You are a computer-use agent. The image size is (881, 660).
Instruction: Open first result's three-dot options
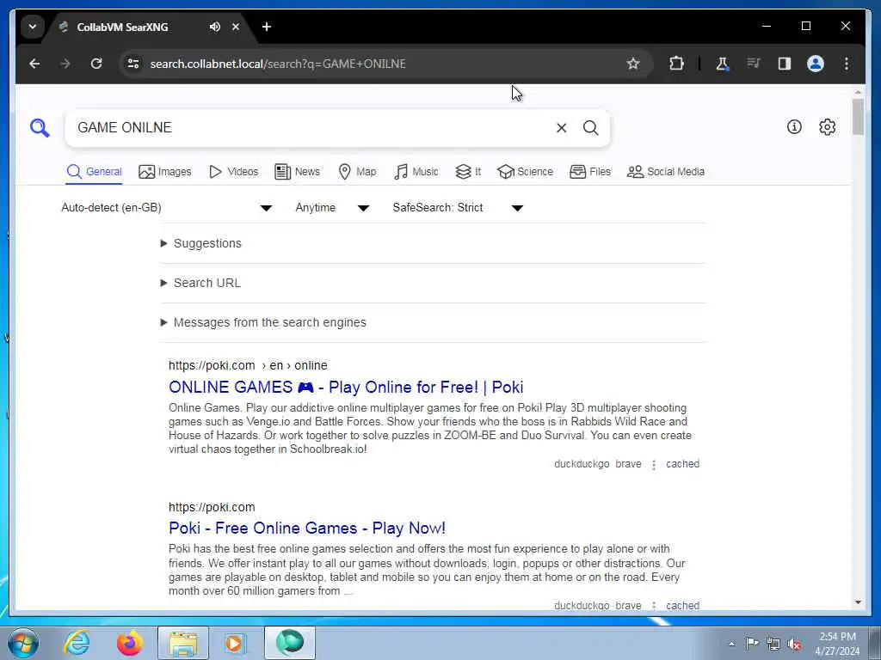pyautogui.click(x=654, y=465)
